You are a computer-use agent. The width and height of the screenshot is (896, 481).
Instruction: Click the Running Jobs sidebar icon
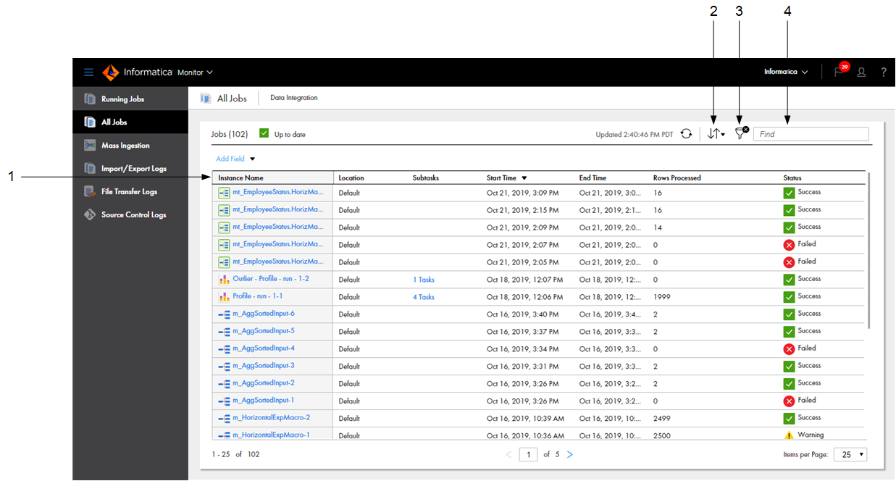90,99
